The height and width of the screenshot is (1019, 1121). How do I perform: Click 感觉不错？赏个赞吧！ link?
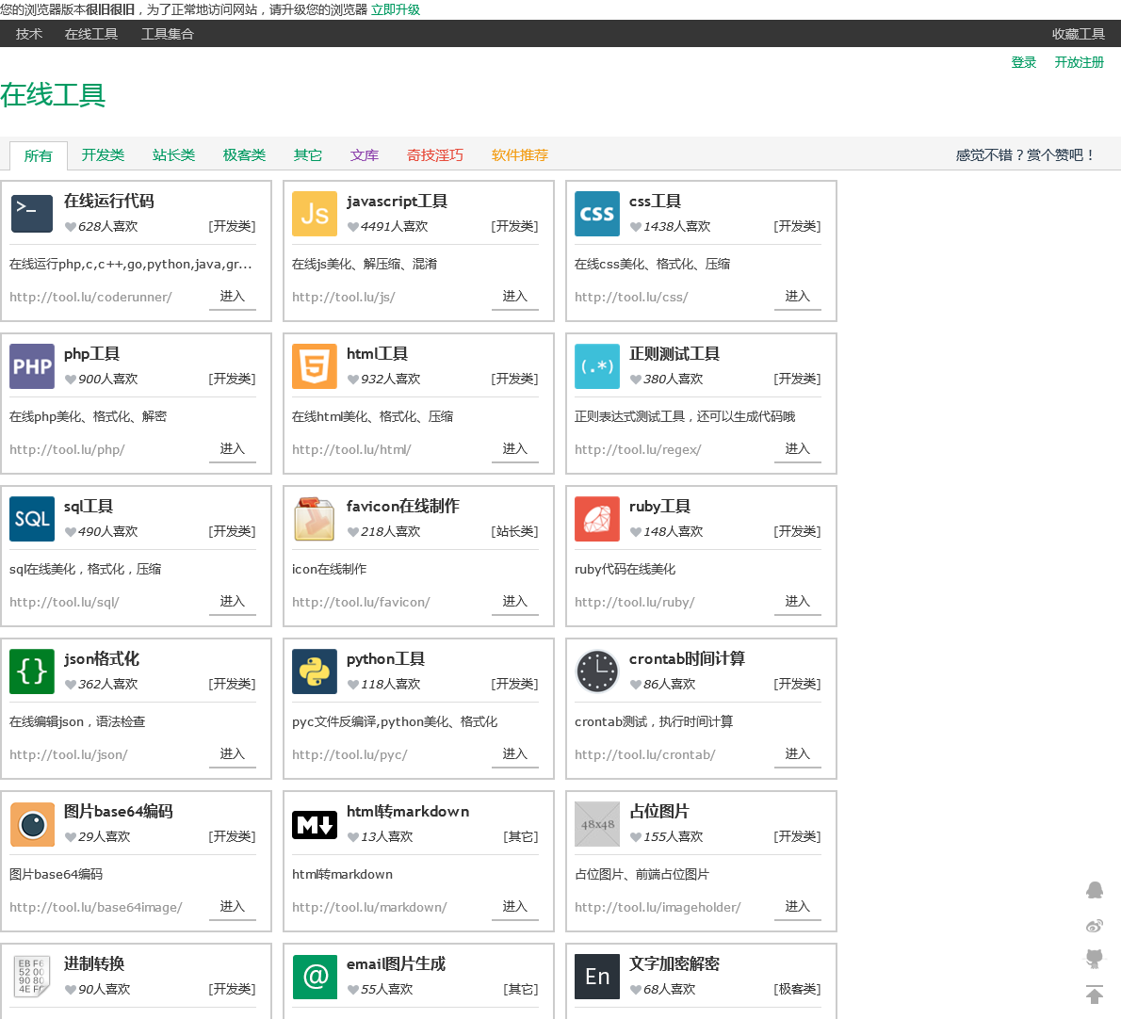1026,155
